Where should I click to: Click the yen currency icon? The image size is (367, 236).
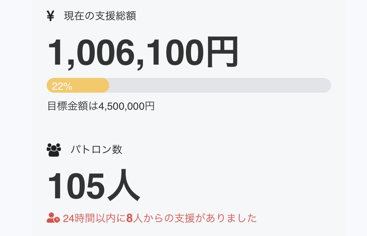[x=51, y=16]
